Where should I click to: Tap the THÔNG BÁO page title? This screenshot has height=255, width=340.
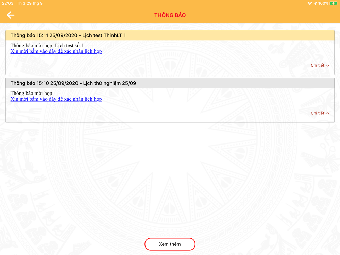point(170,15)
